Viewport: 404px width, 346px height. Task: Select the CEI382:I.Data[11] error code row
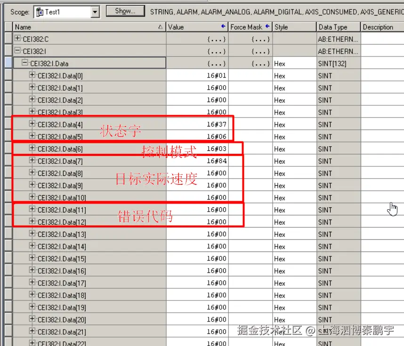pyautogui.click(x=66, y=210)
